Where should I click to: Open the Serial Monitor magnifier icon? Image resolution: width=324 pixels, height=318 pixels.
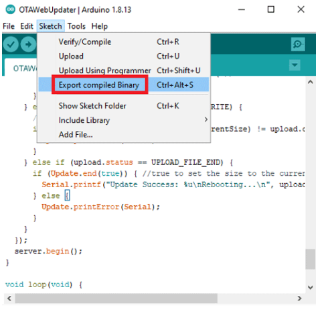298,44
